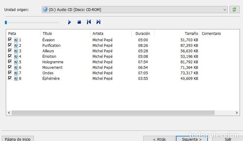Uncheck track 5 Hologramme
The image size is (243, 141).
pyautogui.click(x=10, y=62)
